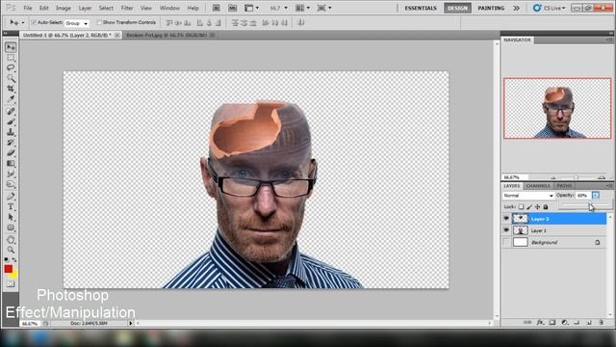
Task: Select the Spot Healing Brush tool
Action: pos(11,112)
